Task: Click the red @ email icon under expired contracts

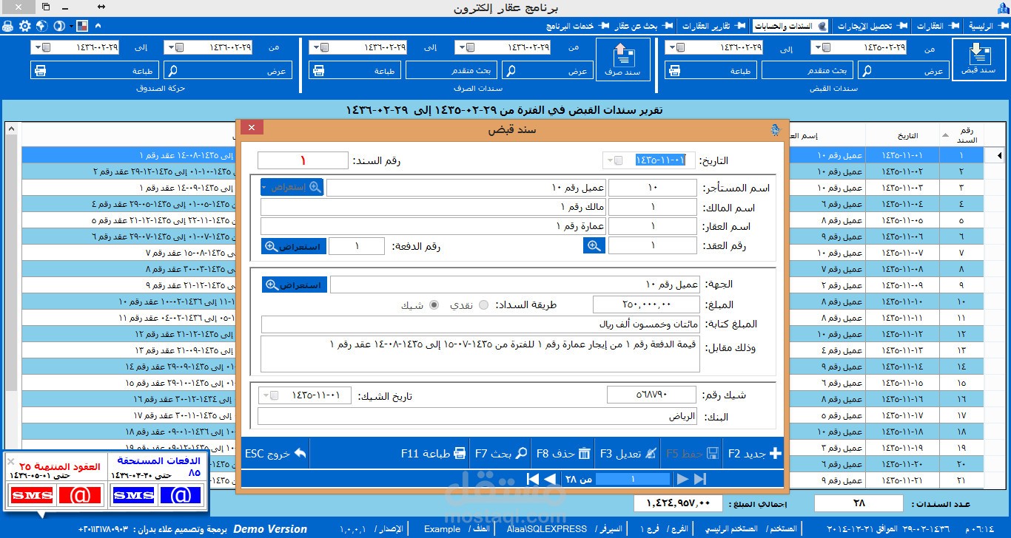Action: point(80,496)
